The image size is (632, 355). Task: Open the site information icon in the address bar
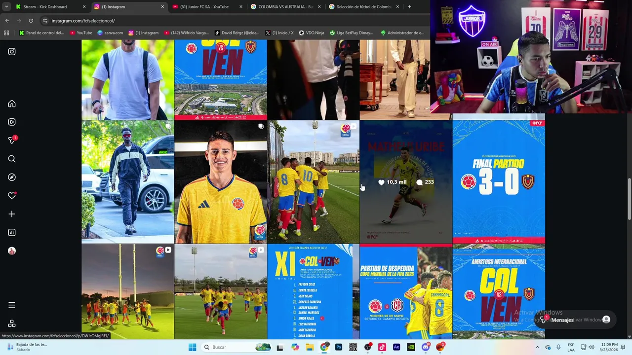pos(45,21)
